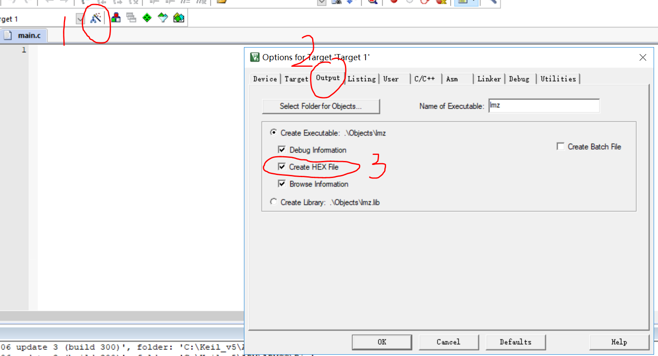Open the Utilities tab

tap(558, 79)
